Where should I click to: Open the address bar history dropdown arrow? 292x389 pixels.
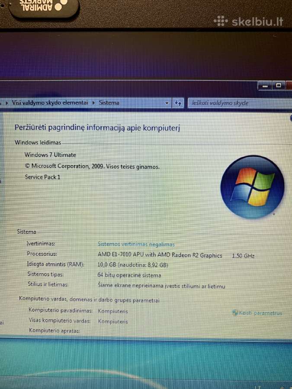(167, 103)
